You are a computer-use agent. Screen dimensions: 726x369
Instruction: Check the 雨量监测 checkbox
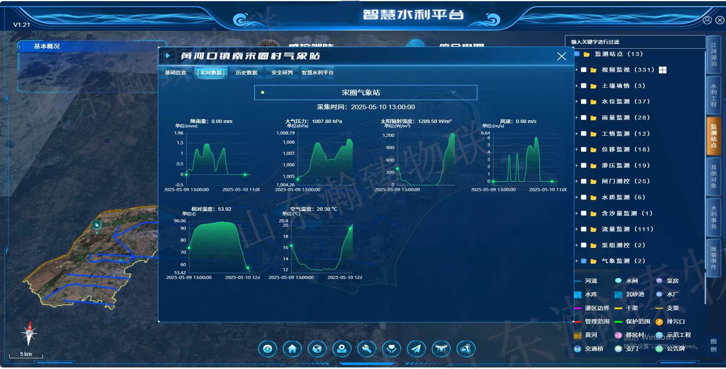[584, 118]
